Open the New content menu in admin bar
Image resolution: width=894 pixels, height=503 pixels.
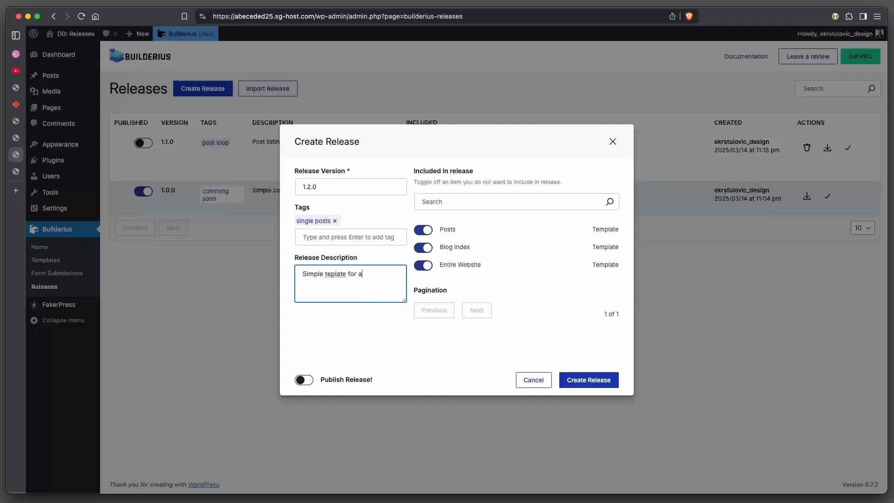pyautogui.click(x=138, y=34)
